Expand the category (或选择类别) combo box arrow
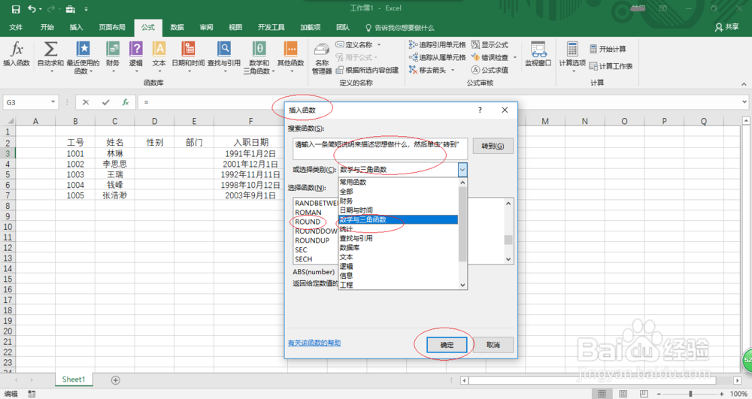Screen dimensions: 752x399 coord(462,170)
